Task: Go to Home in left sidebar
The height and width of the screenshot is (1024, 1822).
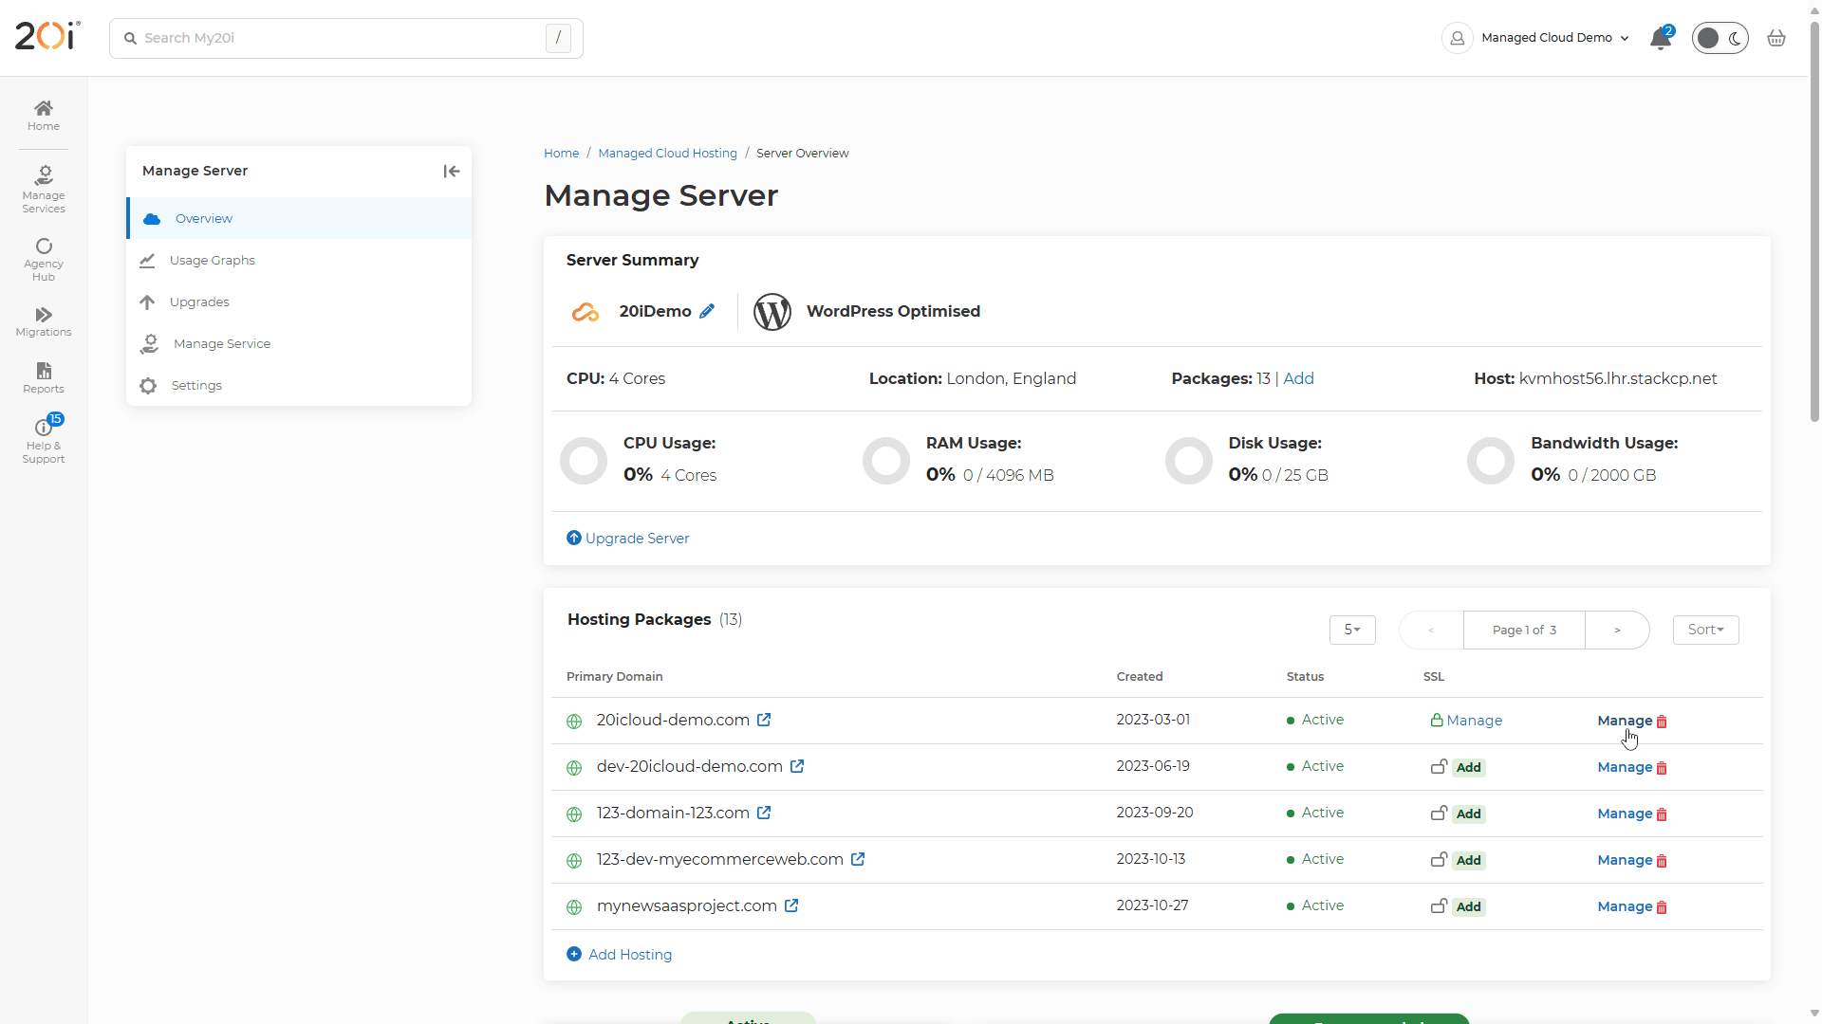Action: click(44, 116)
